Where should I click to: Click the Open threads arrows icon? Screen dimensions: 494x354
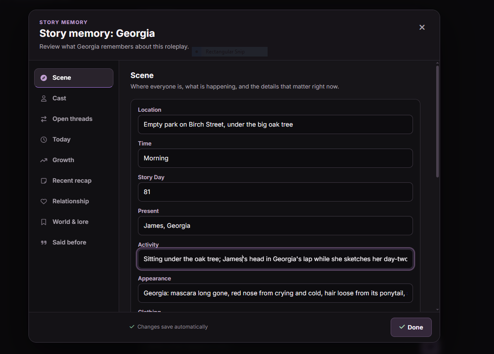(44, 119)
